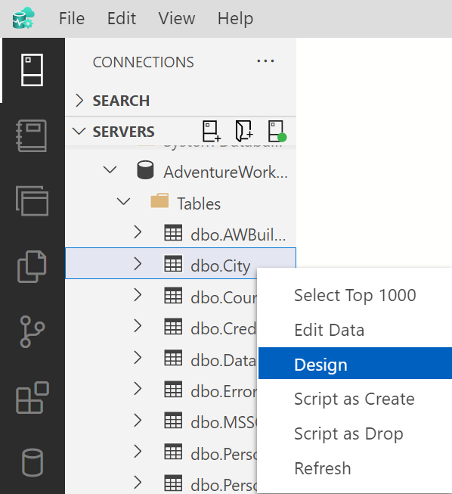Click table icon next to dbo.Data
Viewport: 452px width, 494px height.
(173, 358)
